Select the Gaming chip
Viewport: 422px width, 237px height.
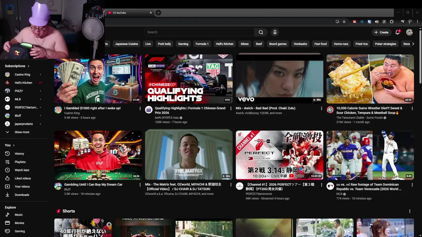[183, 44]
